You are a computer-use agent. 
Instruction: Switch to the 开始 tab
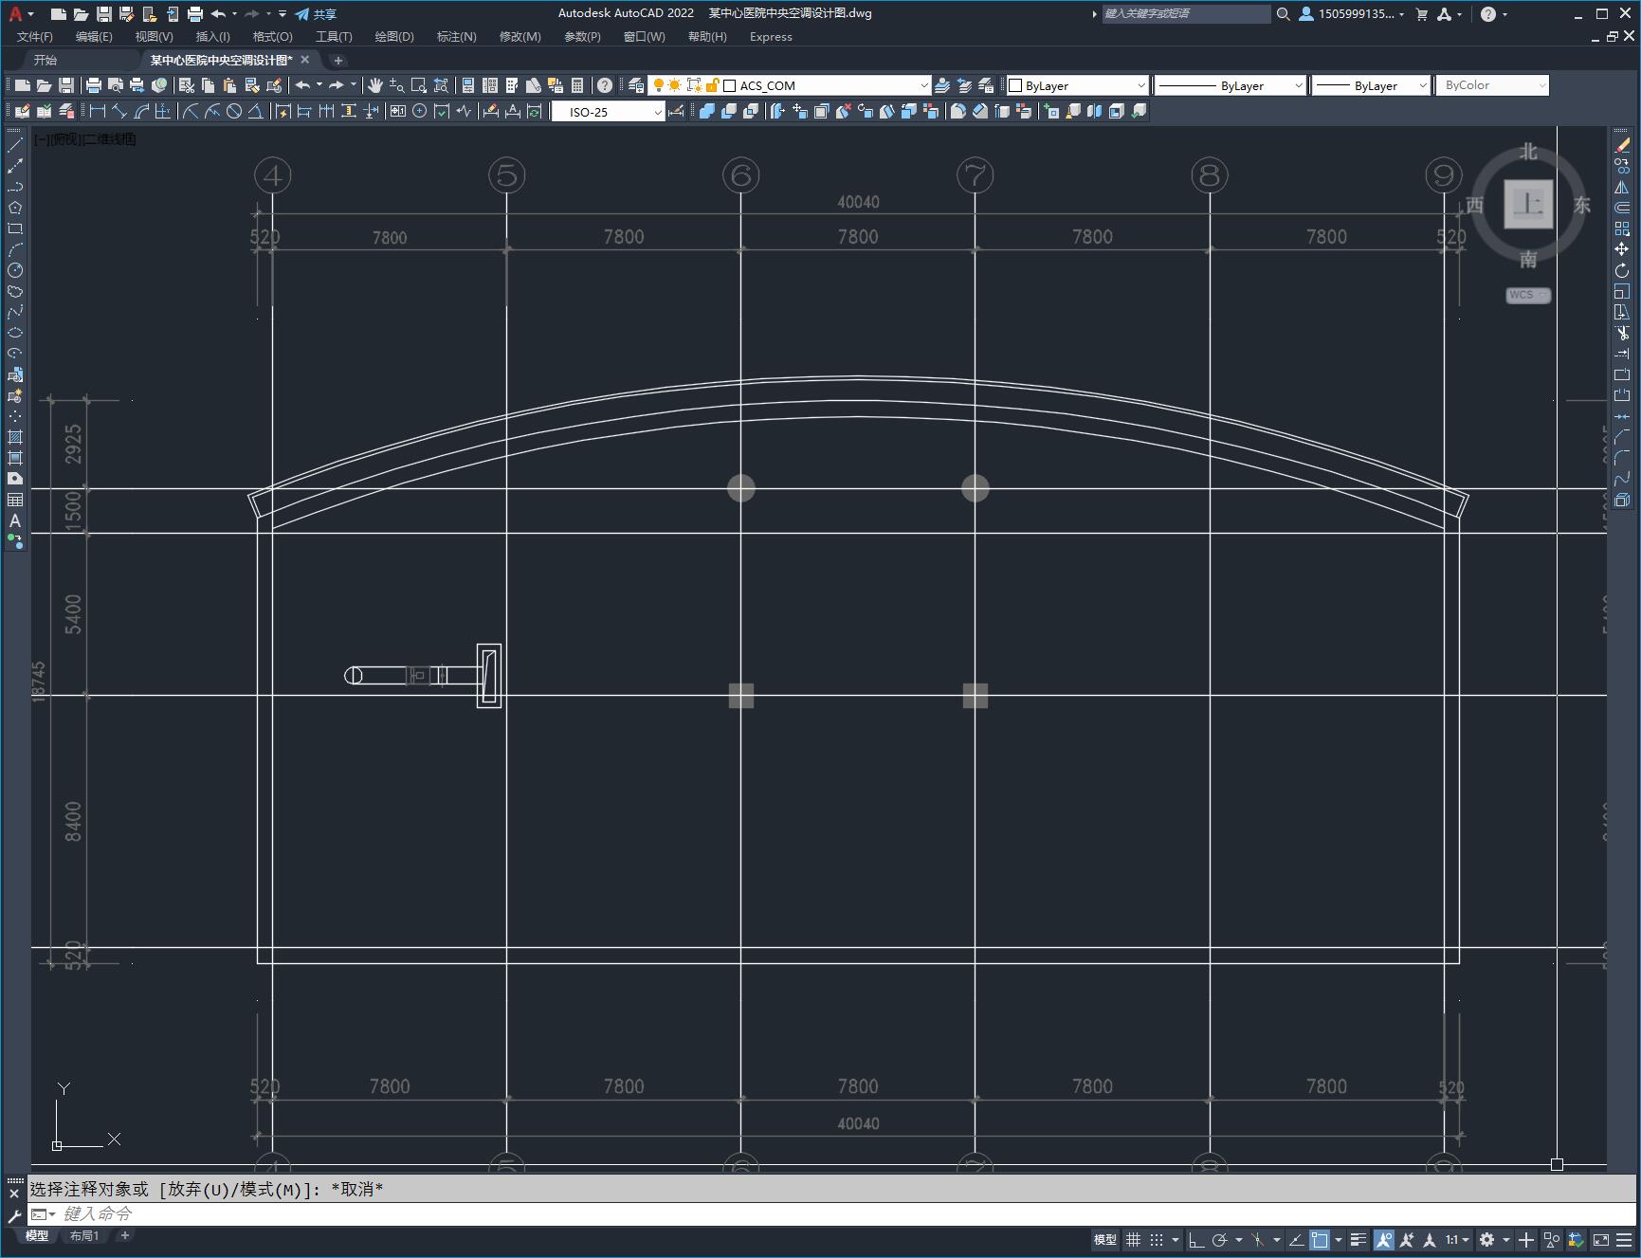pyautogui.click(x=46, y=60)
